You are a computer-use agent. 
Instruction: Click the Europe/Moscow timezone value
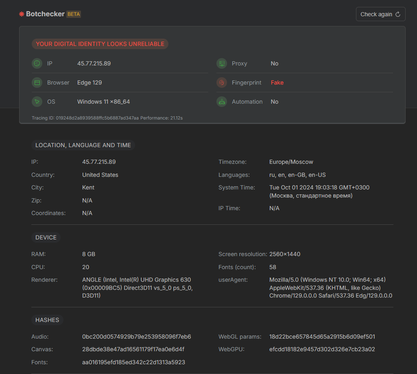291,162
